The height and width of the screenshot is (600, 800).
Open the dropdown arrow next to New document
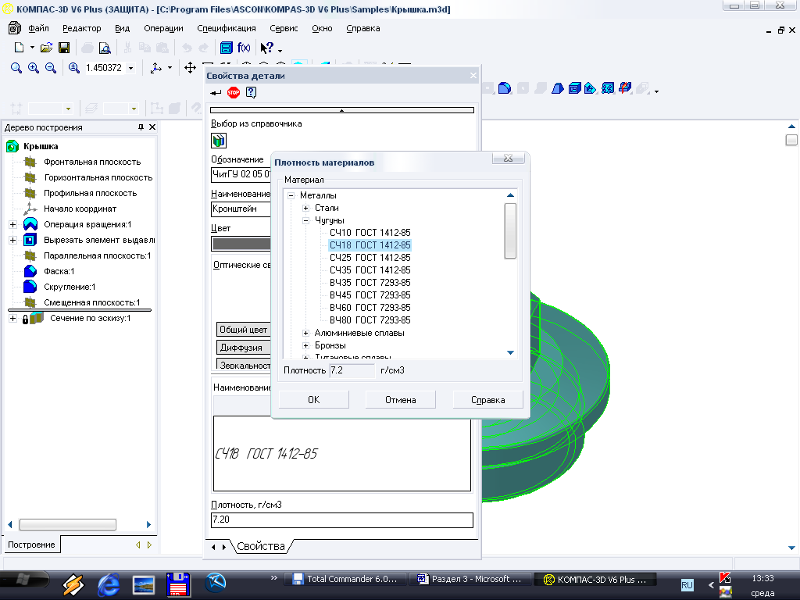pos(32,48)
